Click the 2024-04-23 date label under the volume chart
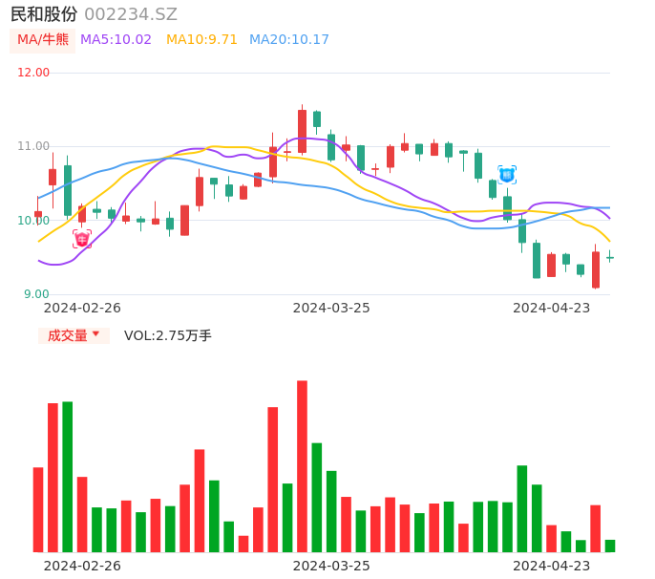655x579 pixels. (x=552, y=565)
